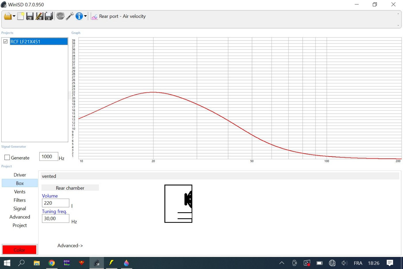
Task: Click the red Color swatch button
Action: pos(19,250)
